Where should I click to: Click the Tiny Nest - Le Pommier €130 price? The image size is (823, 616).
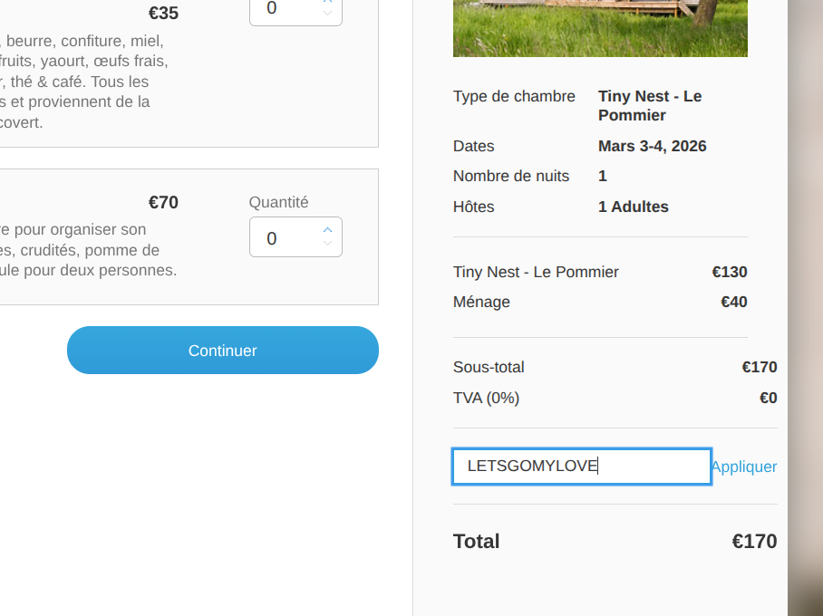click(729, 272)
